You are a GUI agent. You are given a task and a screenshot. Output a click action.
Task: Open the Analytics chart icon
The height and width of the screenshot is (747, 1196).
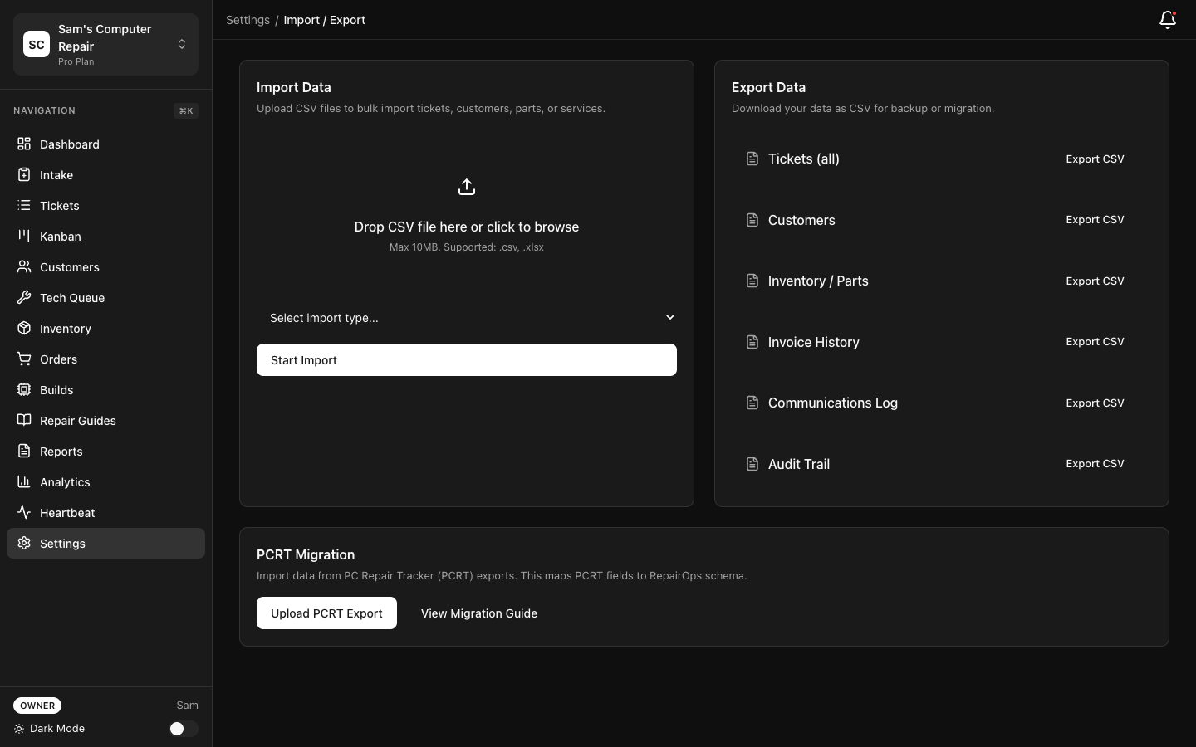tap(23, 482)
